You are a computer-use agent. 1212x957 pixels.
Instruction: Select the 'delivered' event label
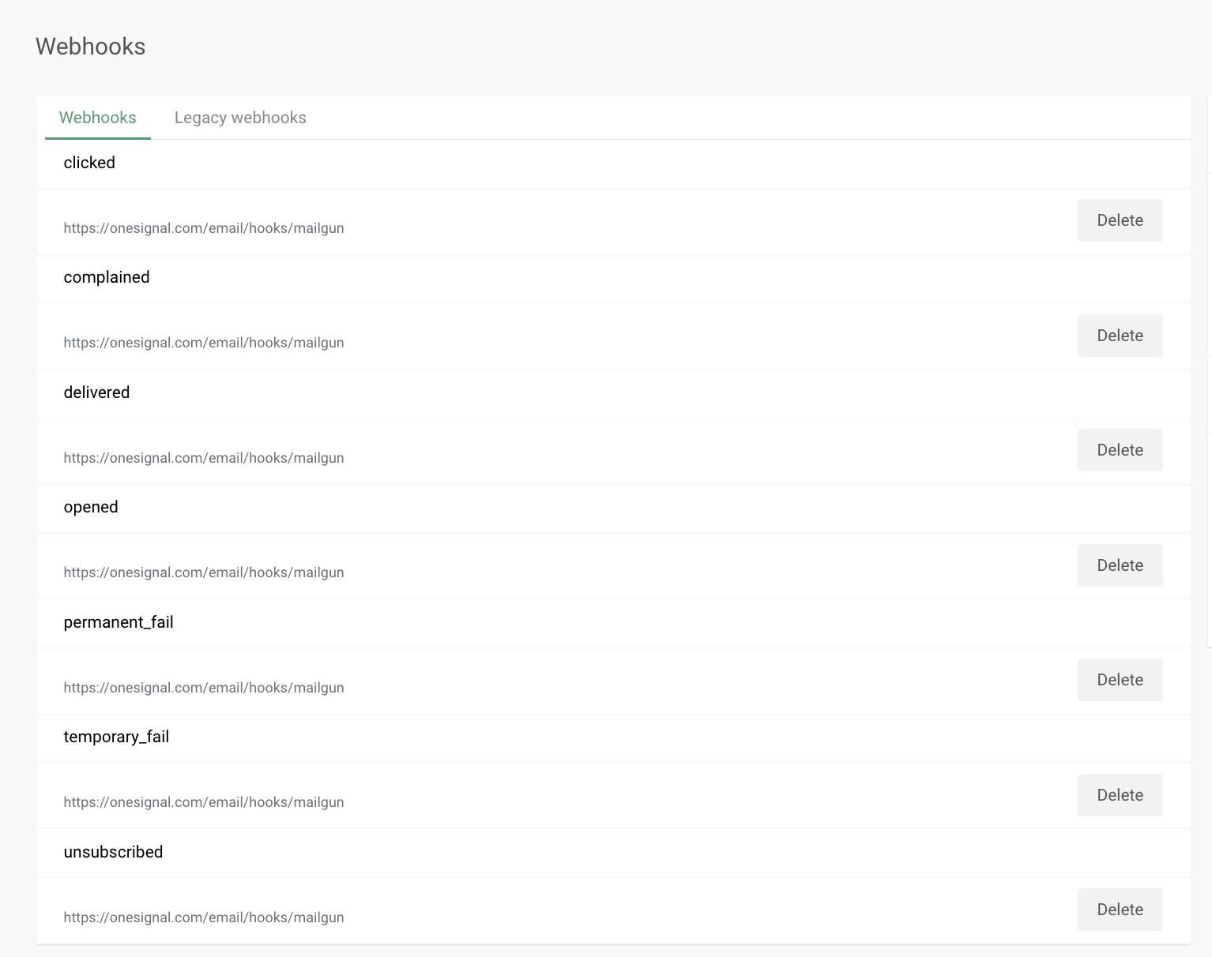[x=96, y=392]
